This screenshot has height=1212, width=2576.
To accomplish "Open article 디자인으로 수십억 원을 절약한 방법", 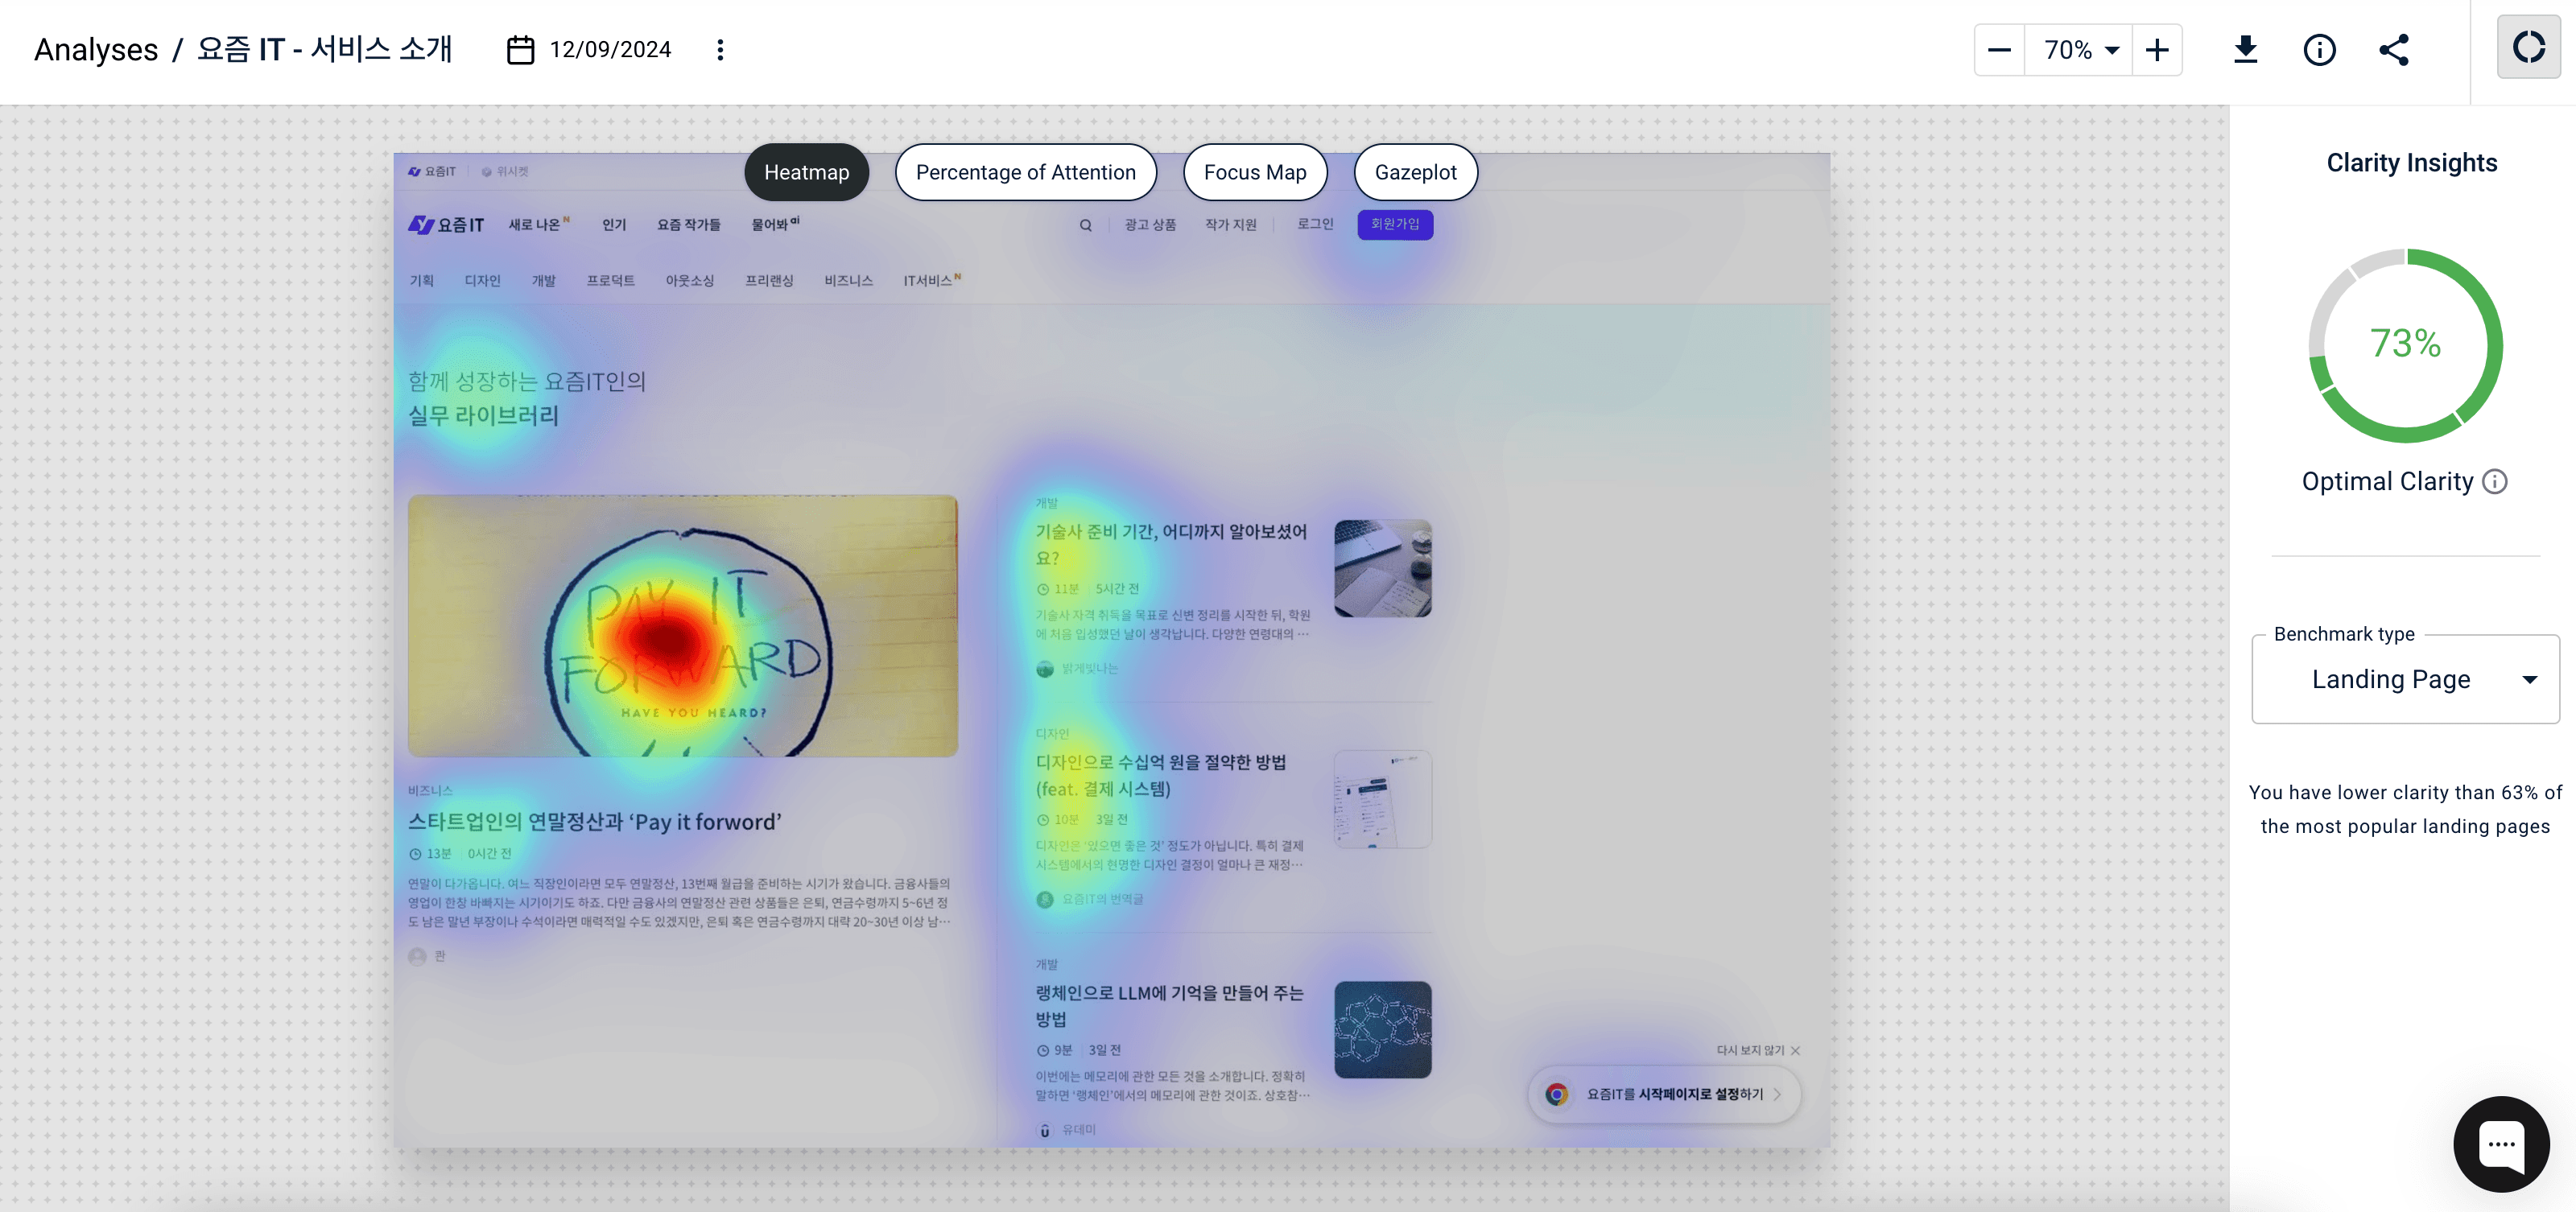I will (x=1161, y=775).
